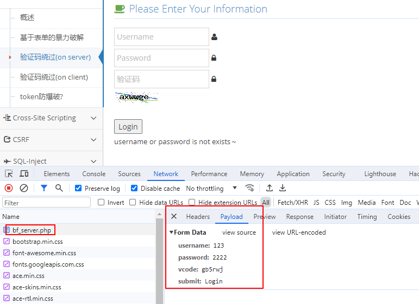Click the network filter funnel icon
This screenshot has width=419, height=304.
click(44, 188)
